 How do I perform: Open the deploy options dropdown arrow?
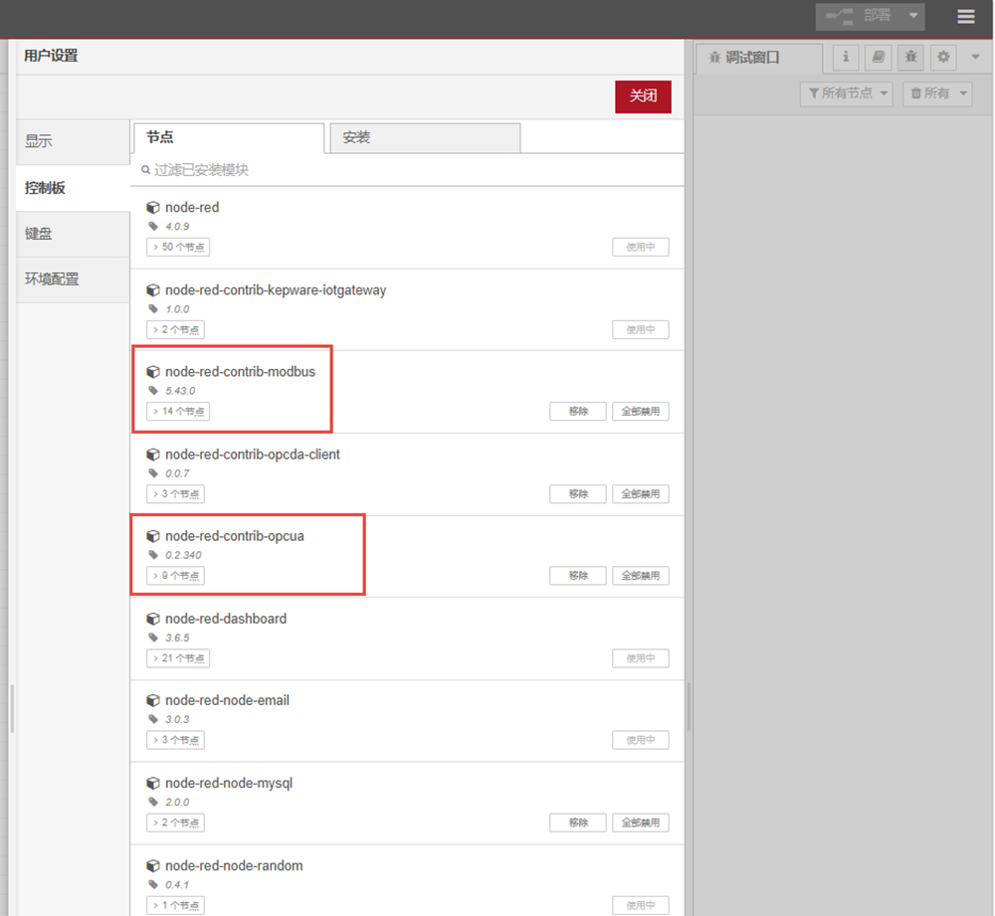click(x=913, y=16)
